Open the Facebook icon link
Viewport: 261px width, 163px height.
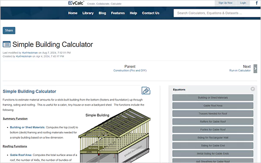point(257,3)
